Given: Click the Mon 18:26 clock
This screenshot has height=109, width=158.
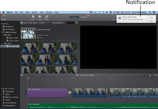Looking at the screenshot, I should click(x=126, y=12).
